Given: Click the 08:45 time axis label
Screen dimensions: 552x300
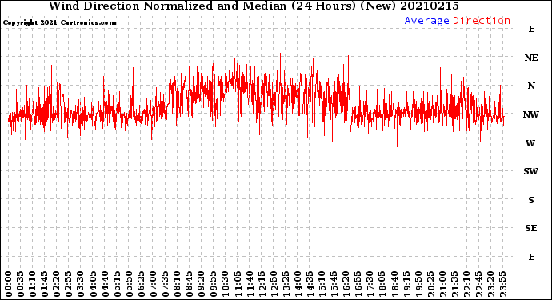Looking at the screenshot, I should tap(189, 284).
